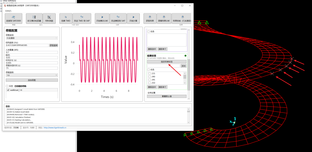Expand the 荷载类型 combo box
312x152 pixels.
click(x=32, y=38)
